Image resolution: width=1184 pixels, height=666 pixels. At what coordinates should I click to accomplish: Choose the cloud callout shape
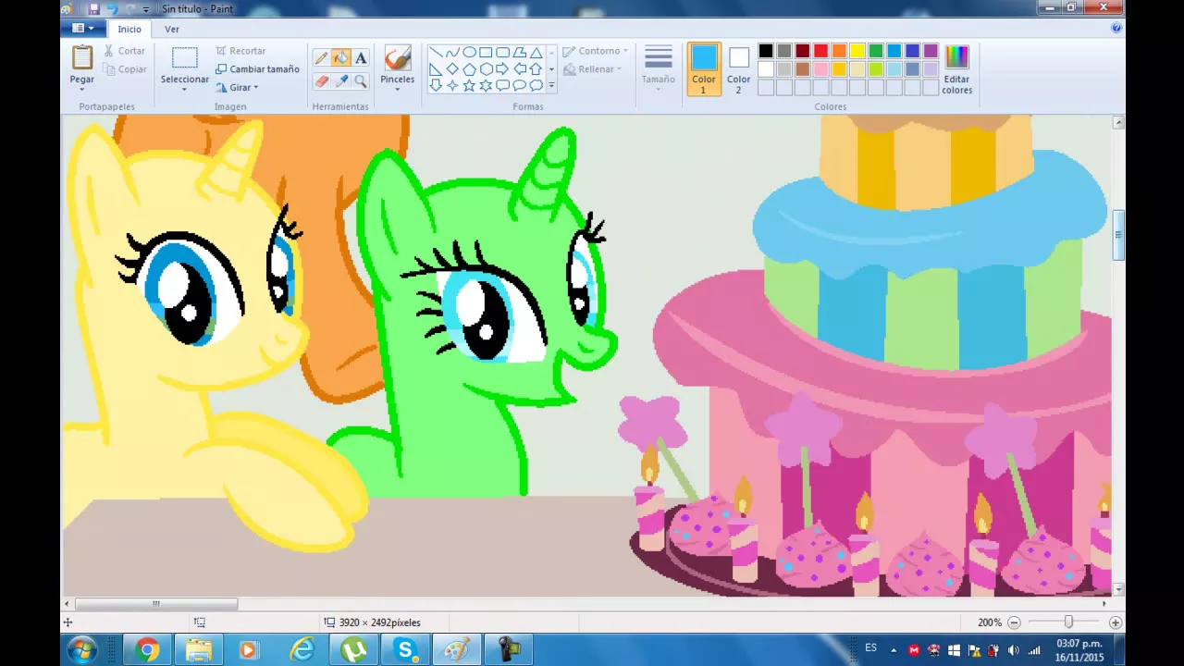[x=536, y=85]
